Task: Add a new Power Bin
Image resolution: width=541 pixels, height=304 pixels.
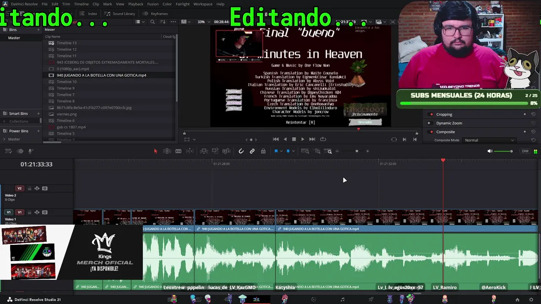Action: coord(38,131)
